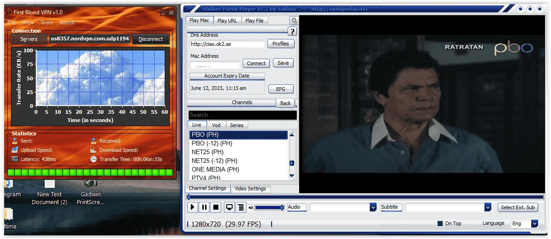The height and width of the screenshot is (239, 551).
Task: Adjust the player volume slider
Action: (x=270, y=208)
